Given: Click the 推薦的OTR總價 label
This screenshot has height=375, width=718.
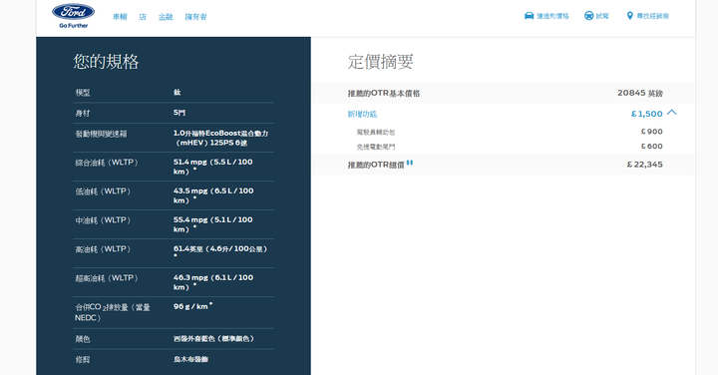Looking at the screenshot, I should pyautogui.click(x=376, y=165).
